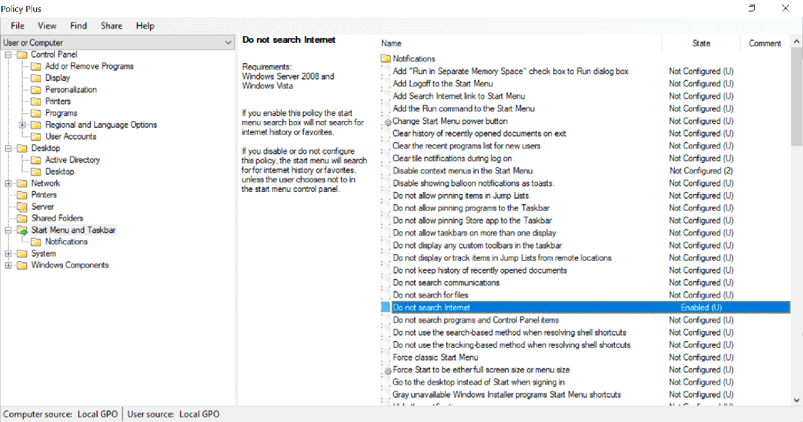Expand the Windows Components tree node
Image resolution: width=803 pixels, height=422 pixels.
[8, 266]
